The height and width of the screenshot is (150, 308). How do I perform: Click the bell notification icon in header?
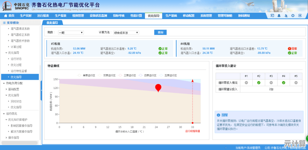coord(279,16)
